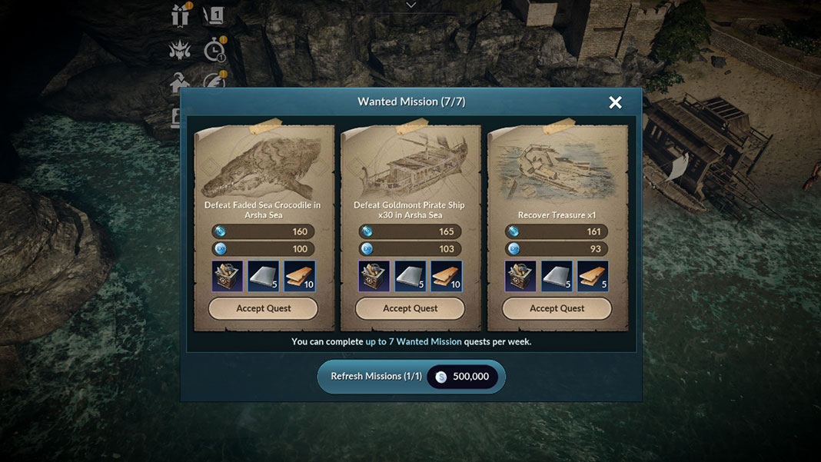The image size is (821, 462).
Task: Close the Wanted Mission window
Action: [615, 102]
